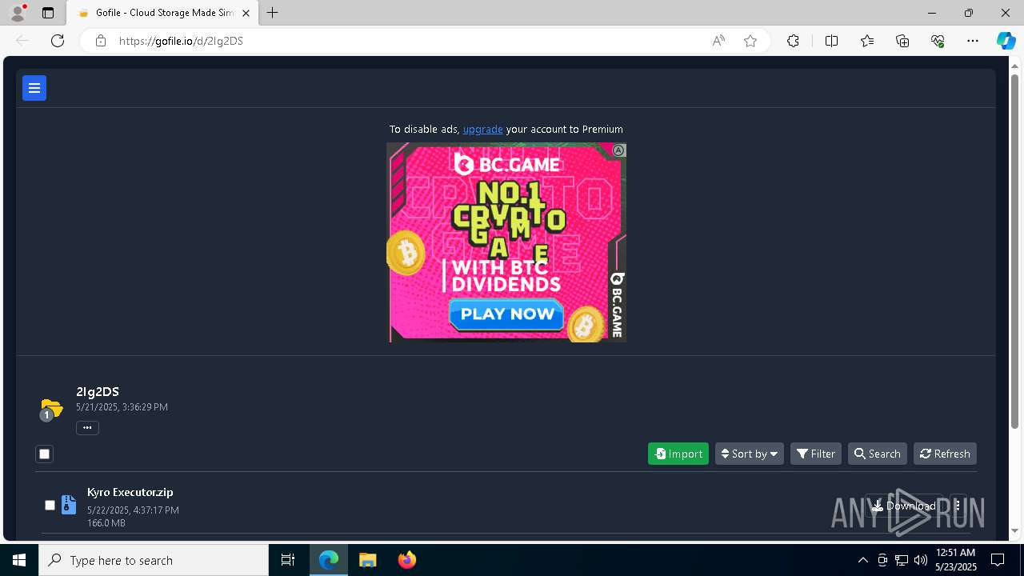The height and width of the screenshot is (576, 1024).
Task: Open the Favorites list icon
Action: pos(867,41)
